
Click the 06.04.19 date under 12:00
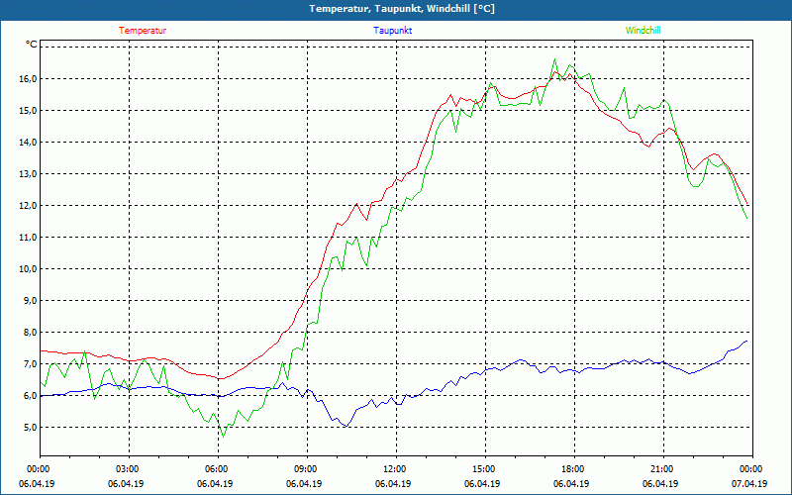click(393, 484)
